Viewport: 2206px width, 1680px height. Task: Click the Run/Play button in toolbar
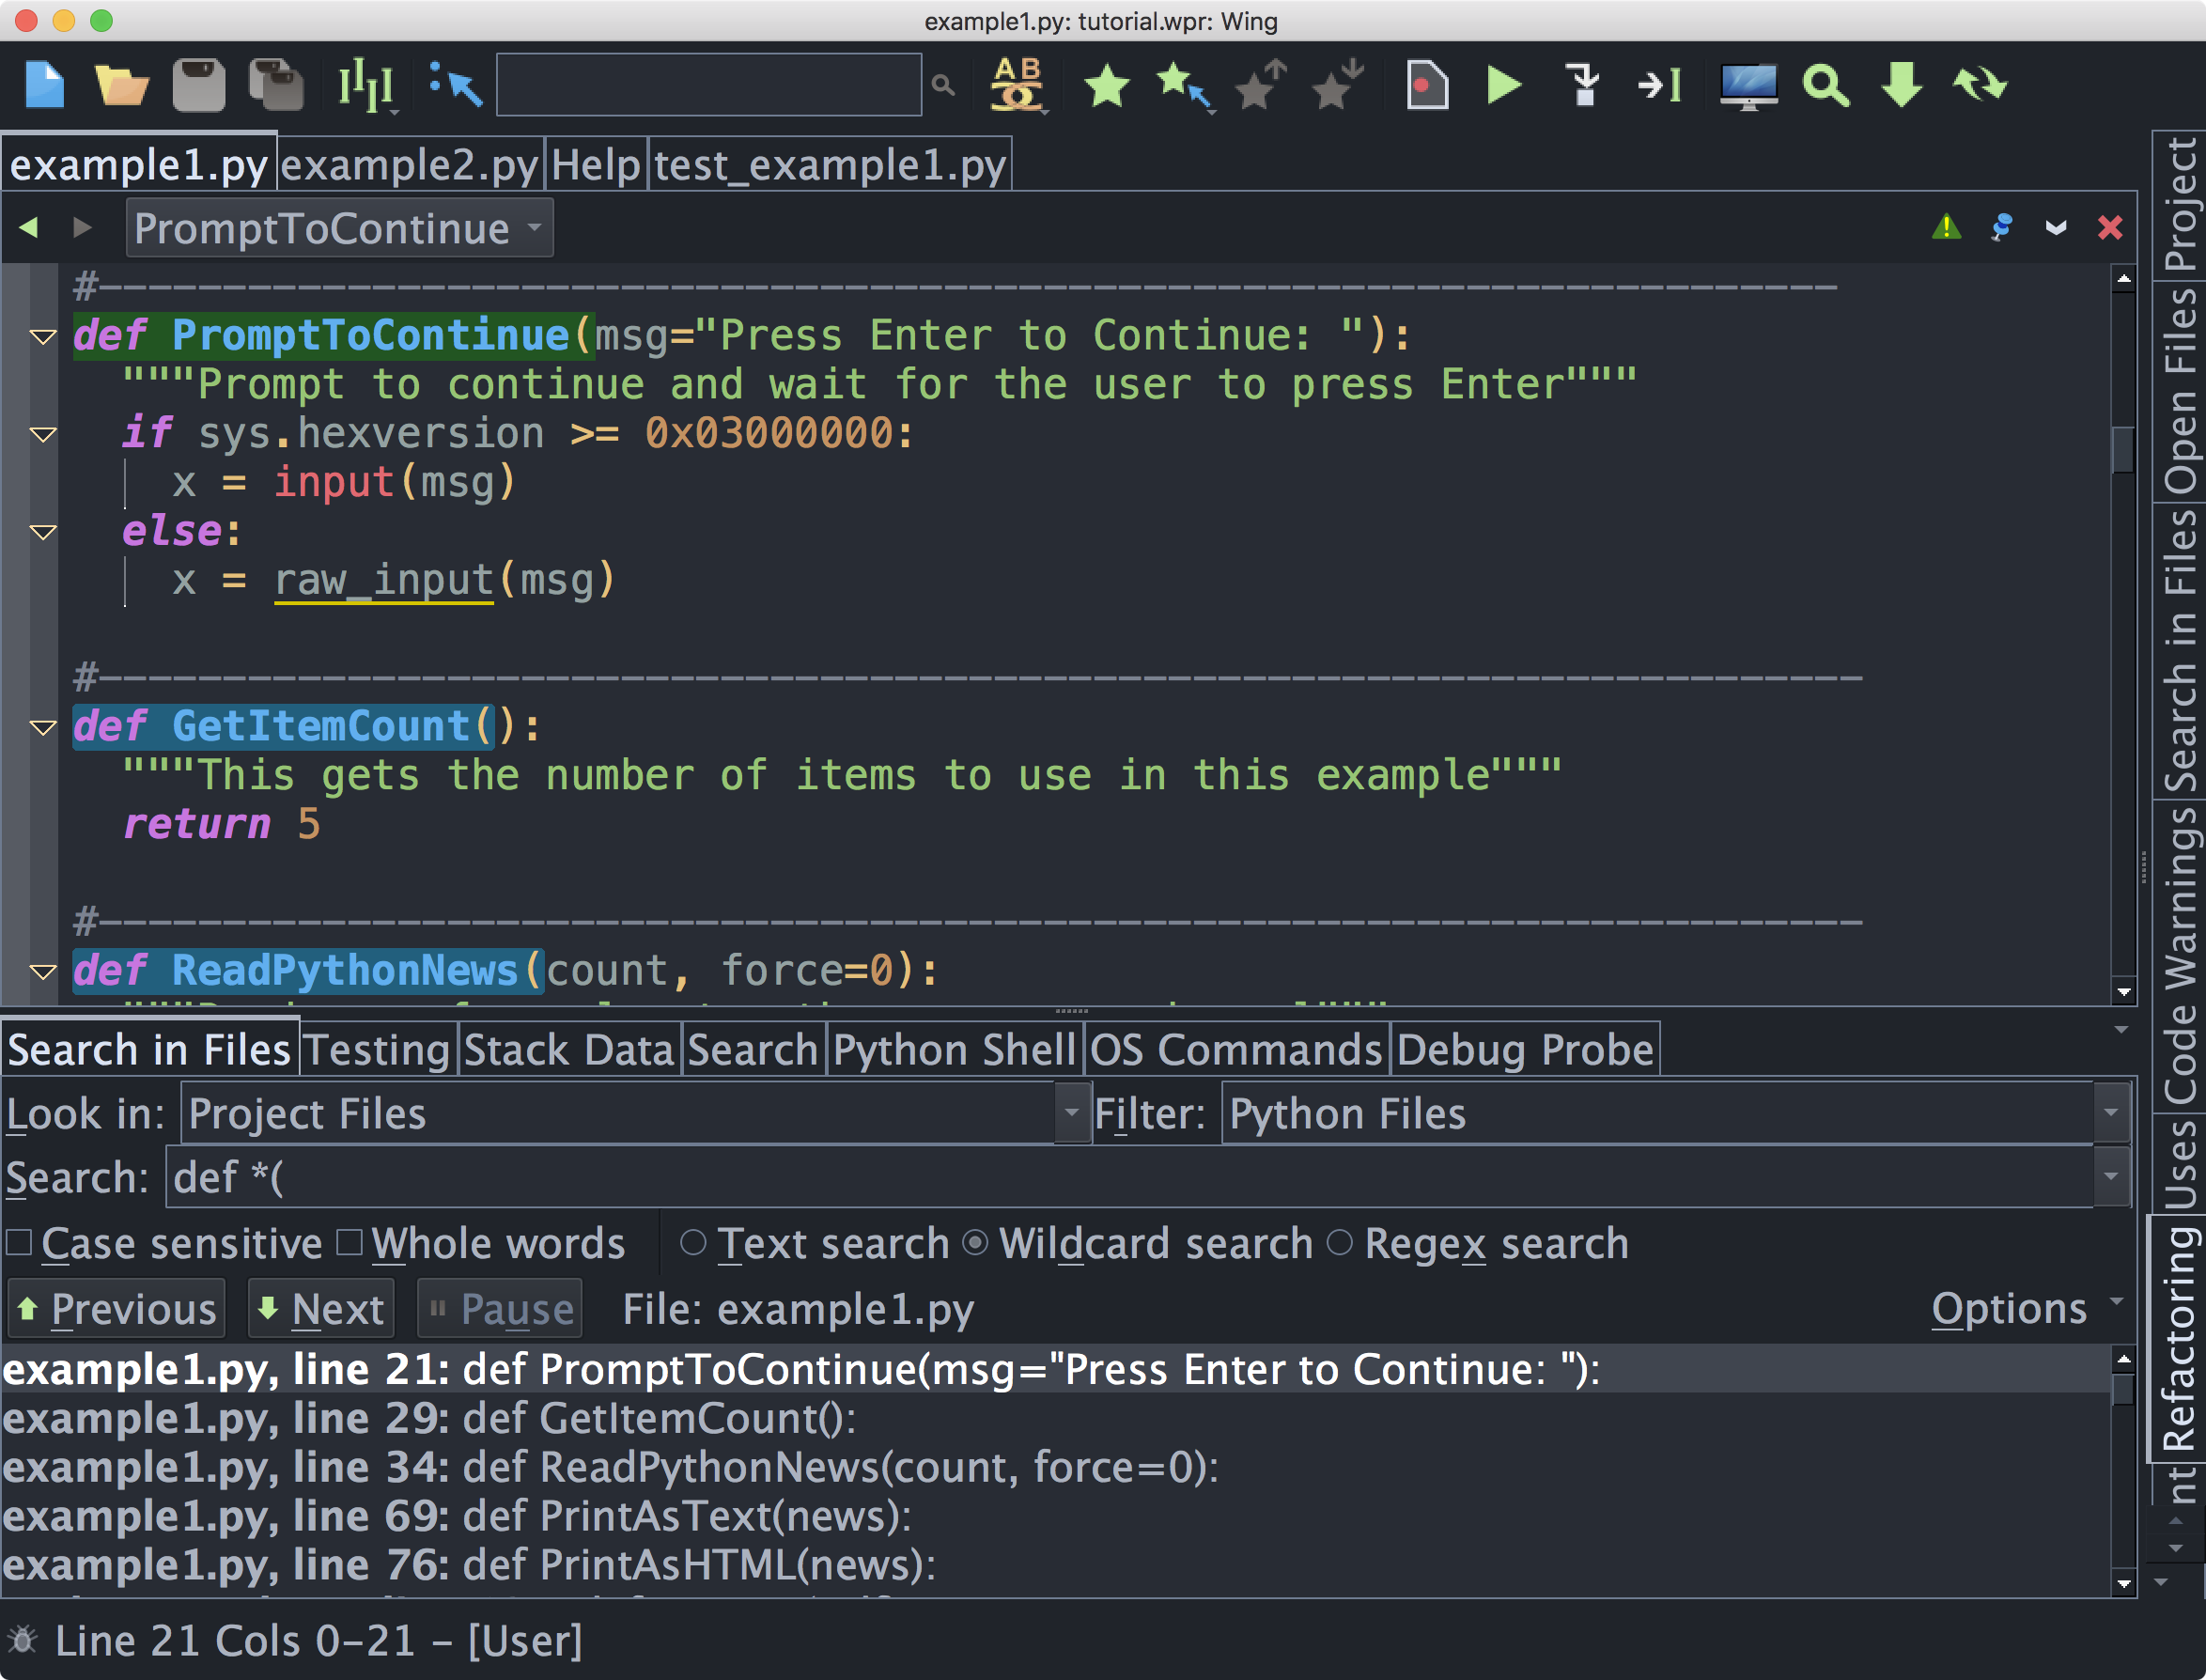point(1503,81)
